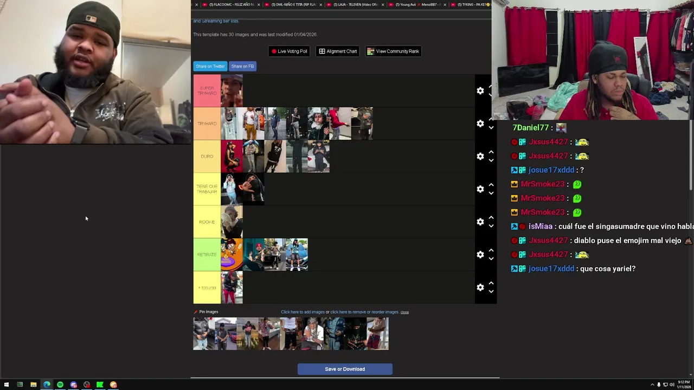Move the DURO row up with its arrow
The height and width of the screenshot is (390, 694).
pos(491,152)
